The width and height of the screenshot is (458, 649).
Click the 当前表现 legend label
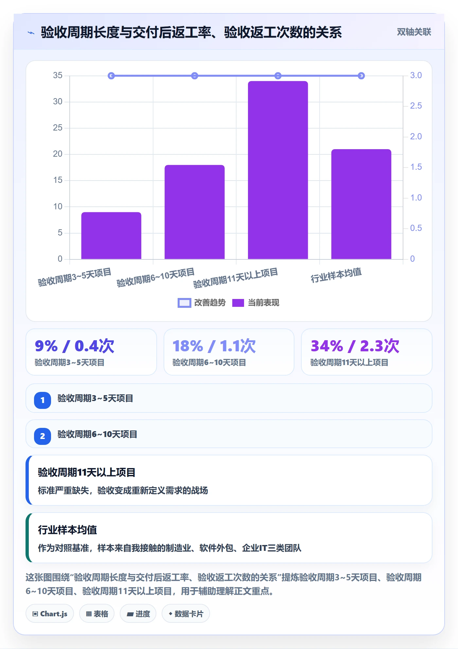click(x=263, y=303)
